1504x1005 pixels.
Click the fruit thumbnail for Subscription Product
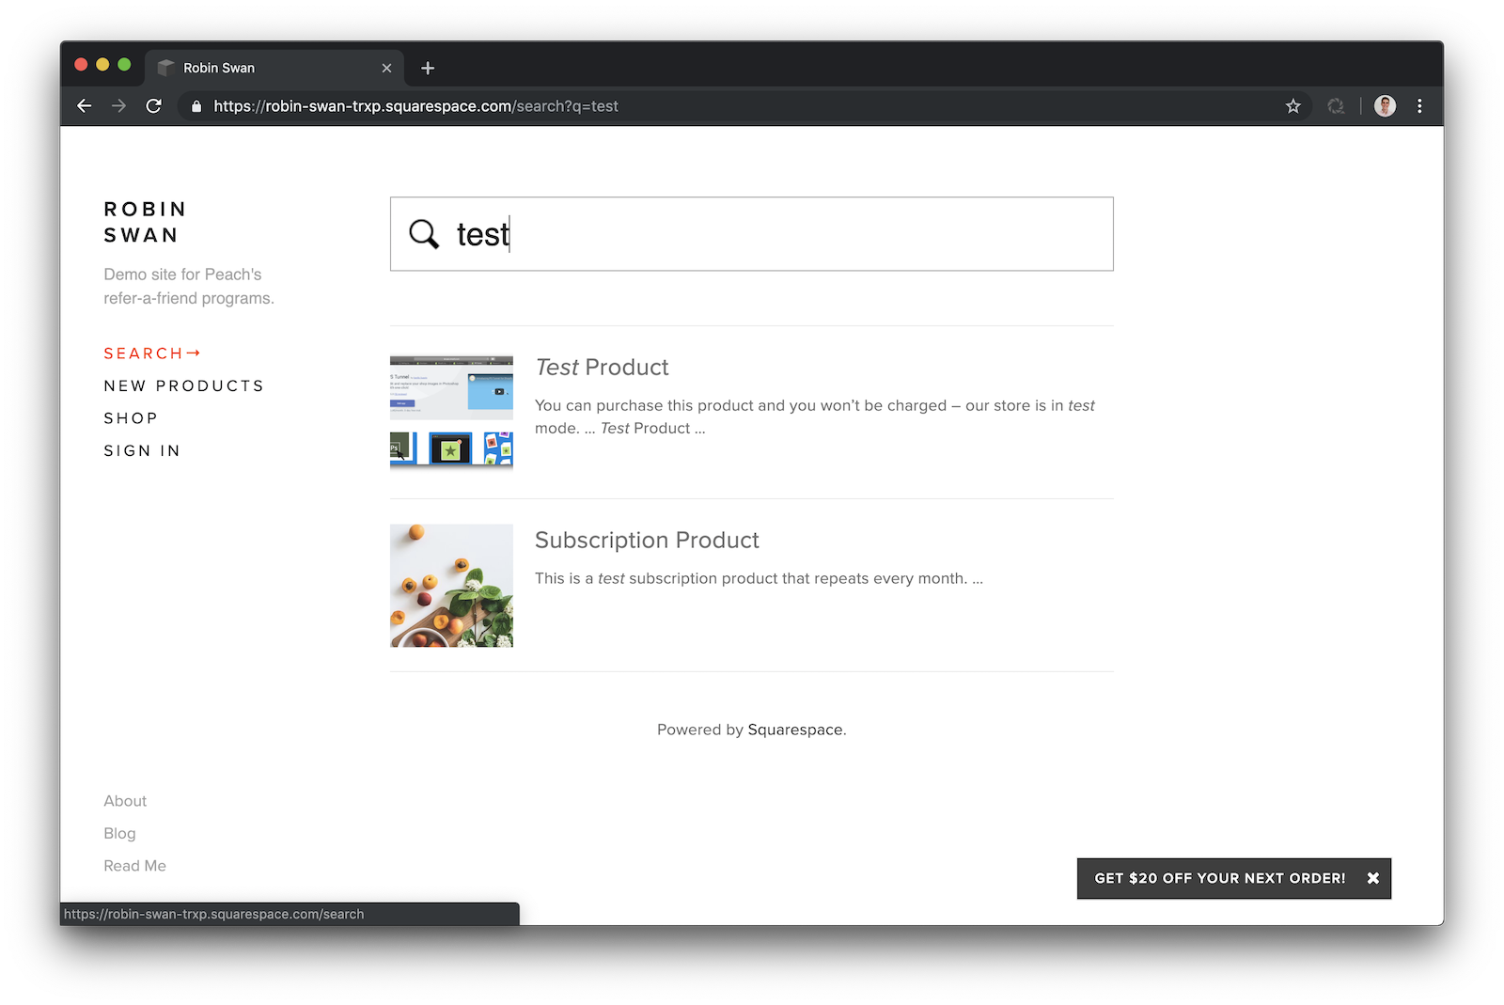(x=451, y=586)
